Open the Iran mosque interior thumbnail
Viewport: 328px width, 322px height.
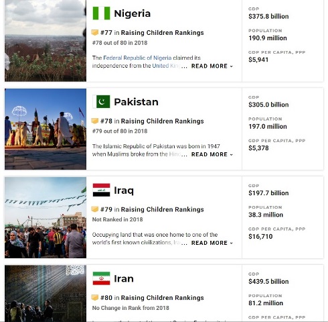(46, 293)
